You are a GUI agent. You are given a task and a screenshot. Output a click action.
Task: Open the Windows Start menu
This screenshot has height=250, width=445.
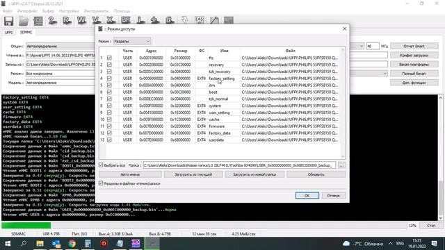(8, 244)
